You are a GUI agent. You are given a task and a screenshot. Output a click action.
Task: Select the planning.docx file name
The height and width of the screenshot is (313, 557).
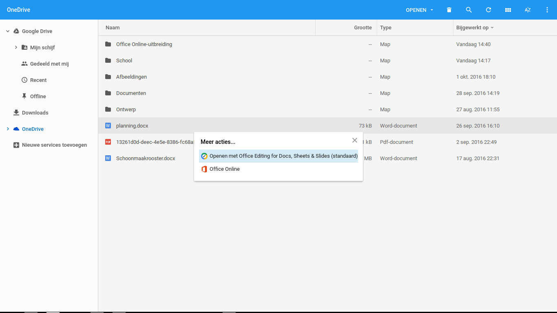pos(132,126)
